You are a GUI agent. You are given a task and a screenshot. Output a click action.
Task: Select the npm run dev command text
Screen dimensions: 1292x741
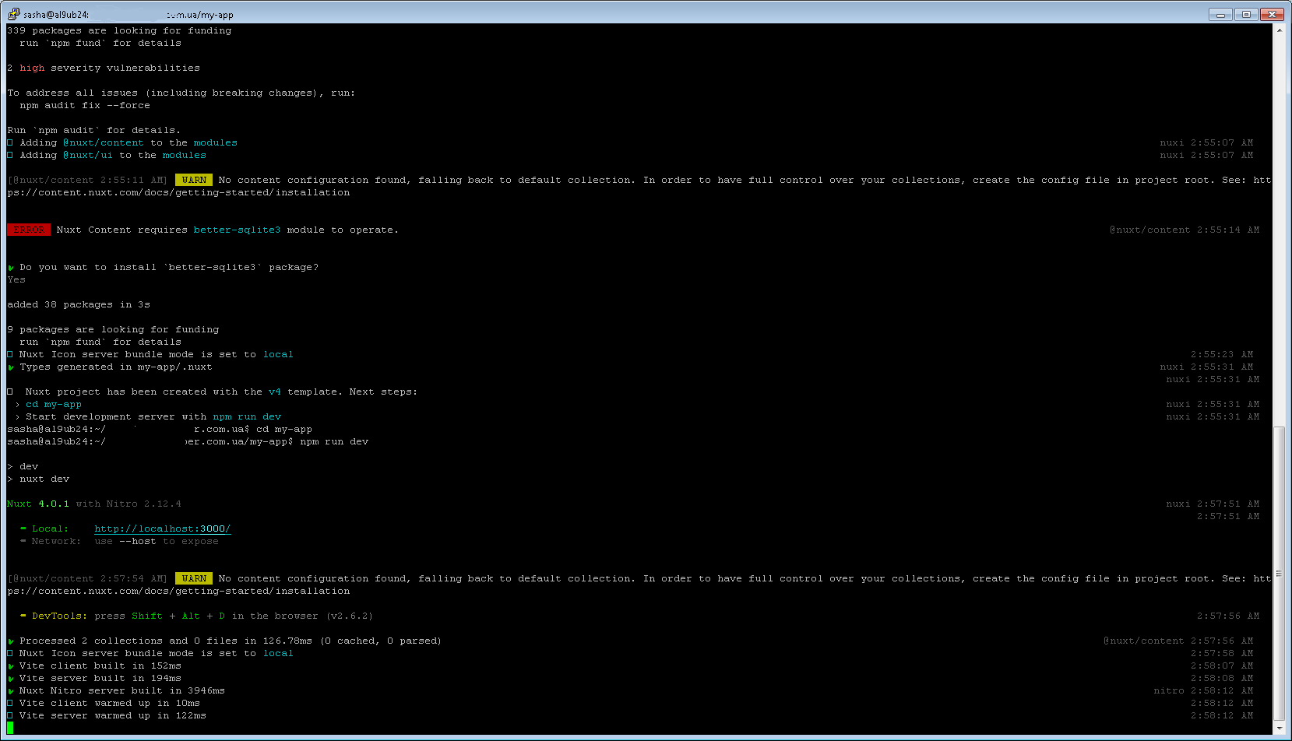[x=333, y=441]
